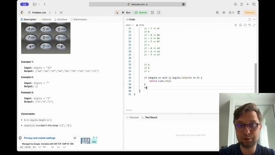This screenshot has height=155, width=275.
Task: Click the streak flame counter
Action: coord(231,12)
